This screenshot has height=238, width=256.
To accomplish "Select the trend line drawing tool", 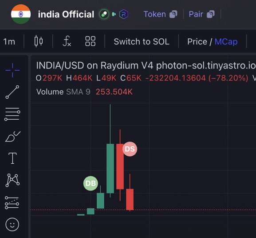I will pyautogui.click(x=12, y=92).
